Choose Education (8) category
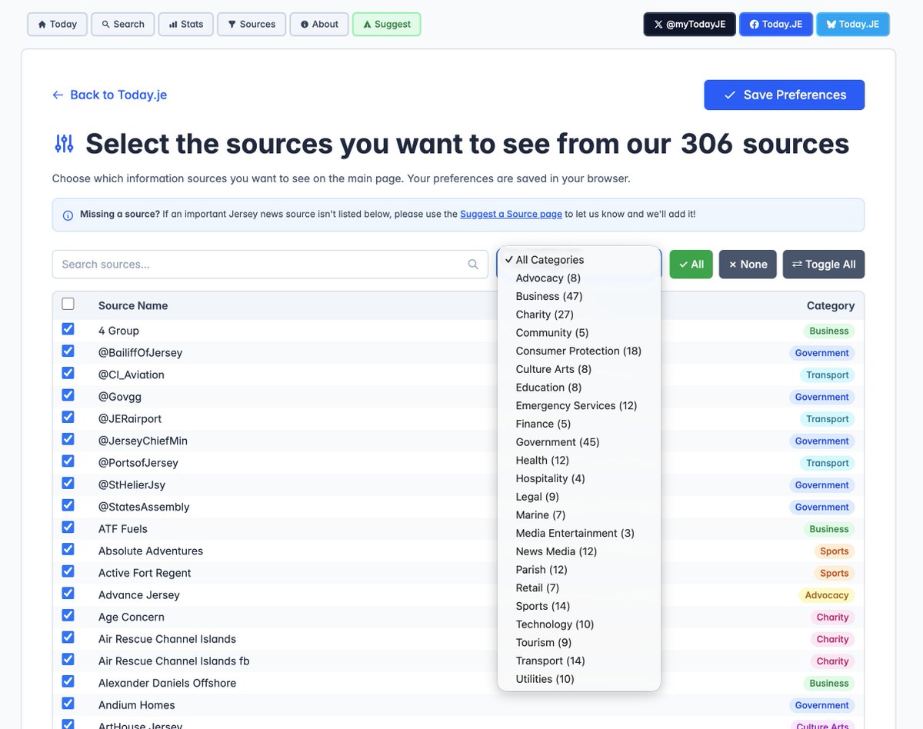923x729 pixels. [578, 388]
